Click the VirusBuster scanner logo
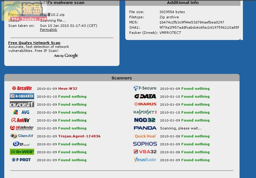The height and width of the screenshot is (178, 256). point(145,159)
